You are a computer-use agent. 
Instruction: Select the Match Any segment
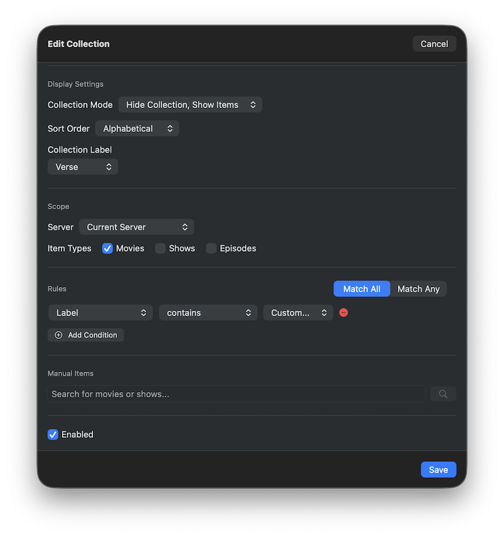click(418, 289)
